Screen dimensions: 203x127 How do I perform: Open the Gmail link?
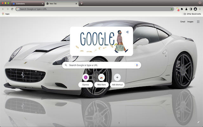(183, 22)
